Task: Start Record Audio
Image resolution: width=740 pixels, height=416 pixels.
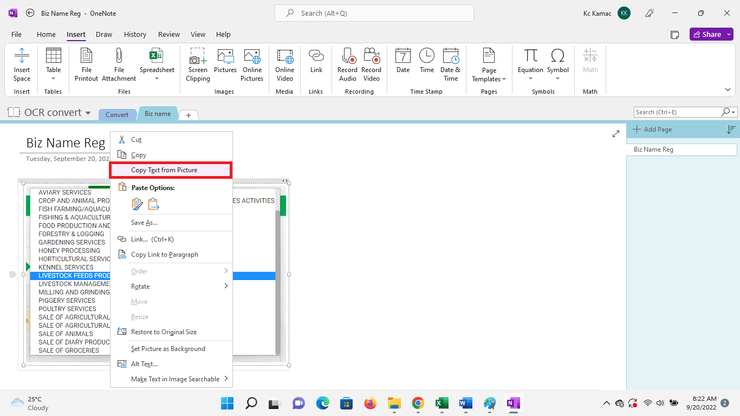Action: click(347, 57)
